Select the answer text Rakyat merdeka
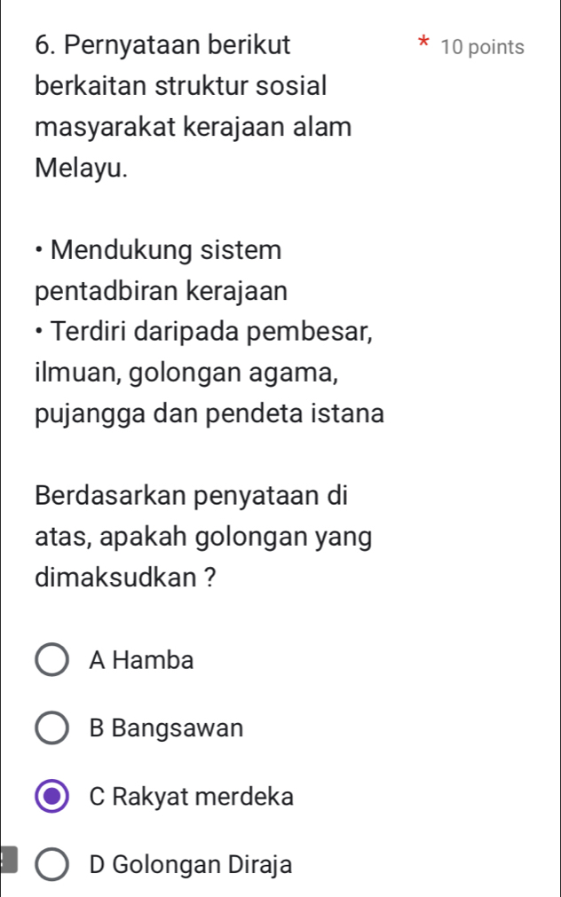Image resolution: width=561 pixels, height=897 pixels. pos(191,797)
